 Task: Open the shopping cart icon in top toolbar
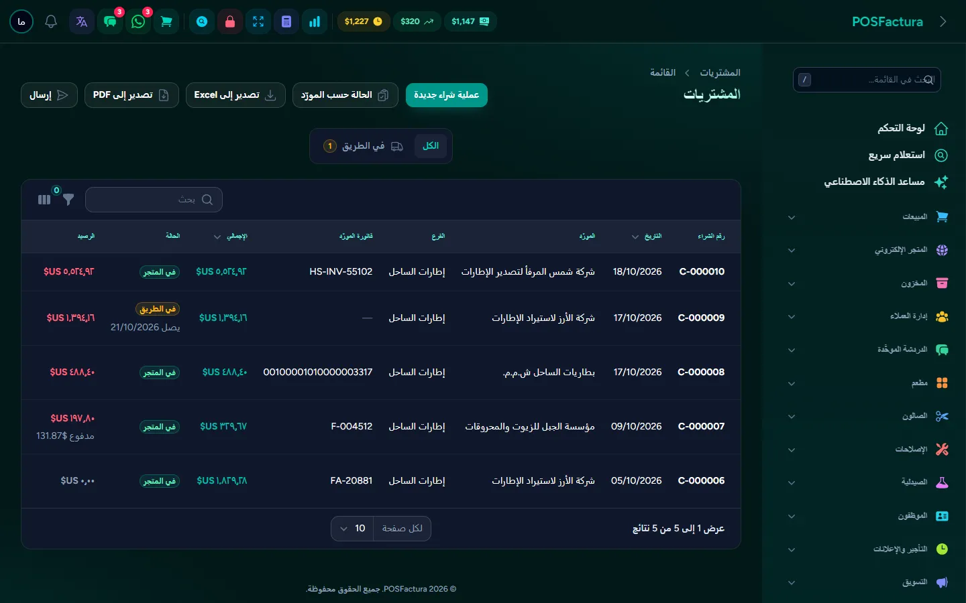pos(166,21)
